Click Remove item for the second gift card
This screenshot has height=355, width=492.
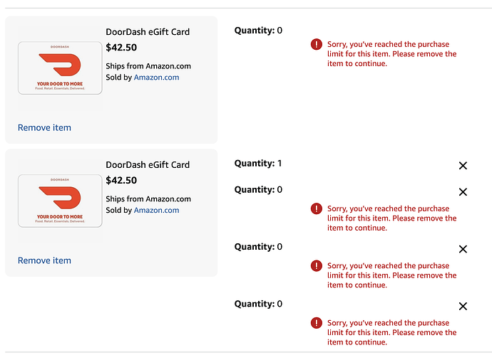pos(44,260)
